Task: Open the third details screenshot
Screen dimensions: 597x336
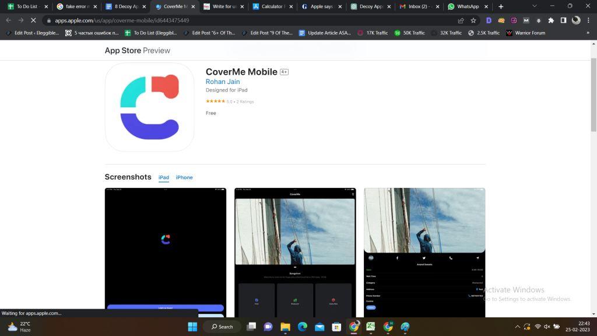Action: pos(424,252)
